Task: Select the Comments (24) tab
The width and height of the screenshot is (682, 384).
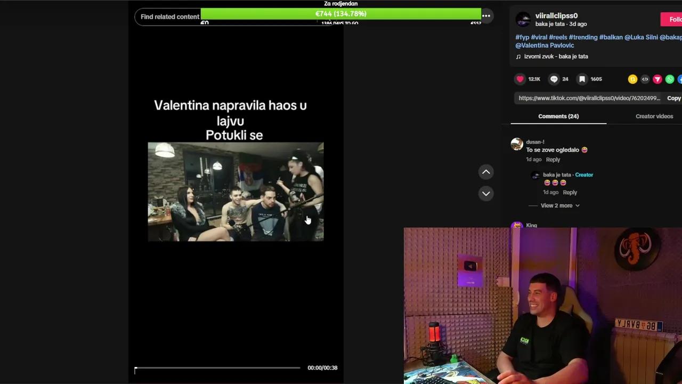Action: tap(558, 116)
